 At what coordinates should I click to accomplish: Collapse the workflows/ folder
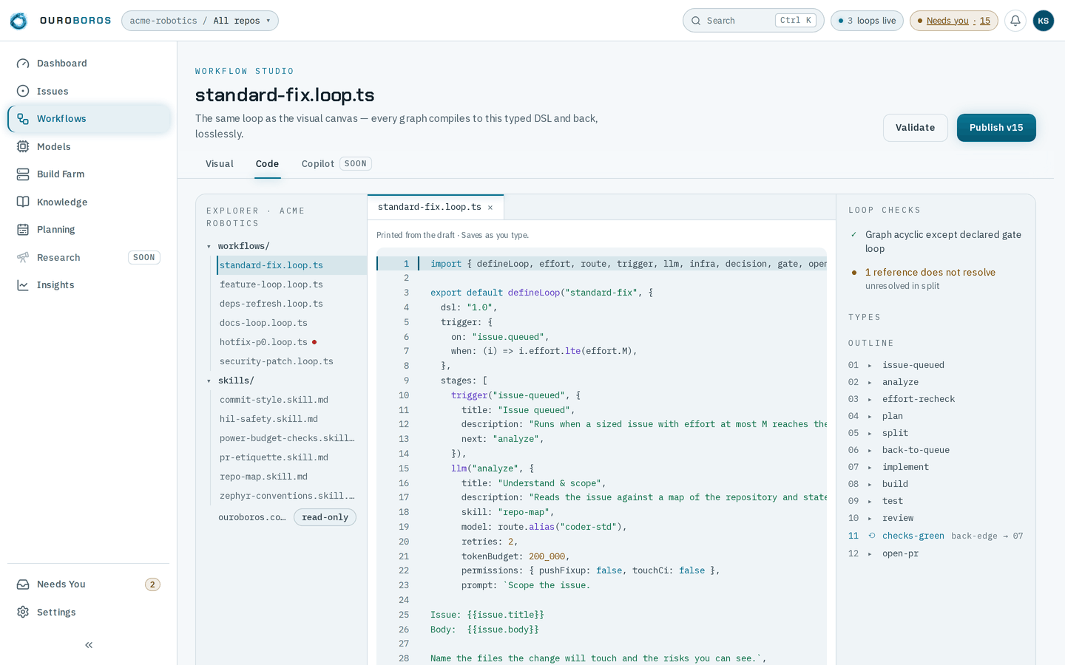coord(209,247)
